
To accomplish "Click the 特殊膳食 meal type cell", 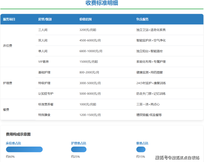I will (44, 115).
